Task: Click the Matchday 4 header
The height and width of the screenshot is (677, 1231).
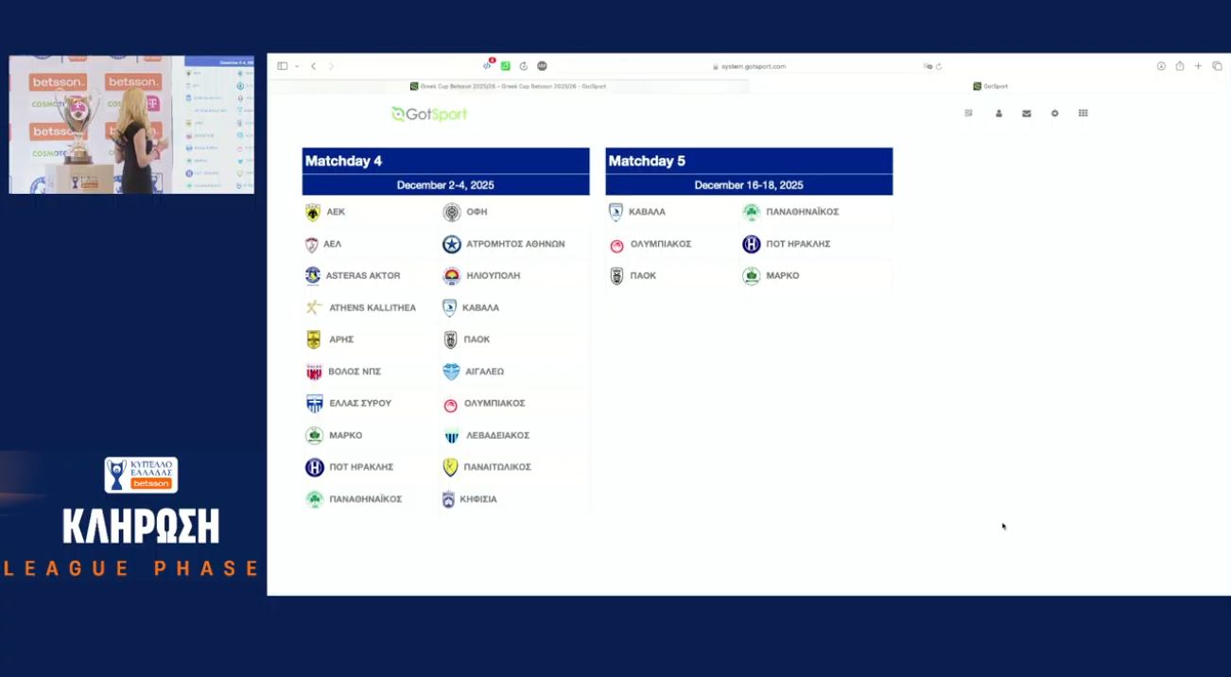Action: [445, 161]
